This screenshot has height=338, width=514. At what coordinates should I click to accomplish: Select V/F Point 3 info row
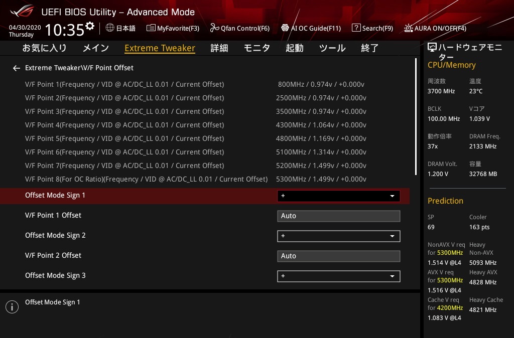pos(205,111)
